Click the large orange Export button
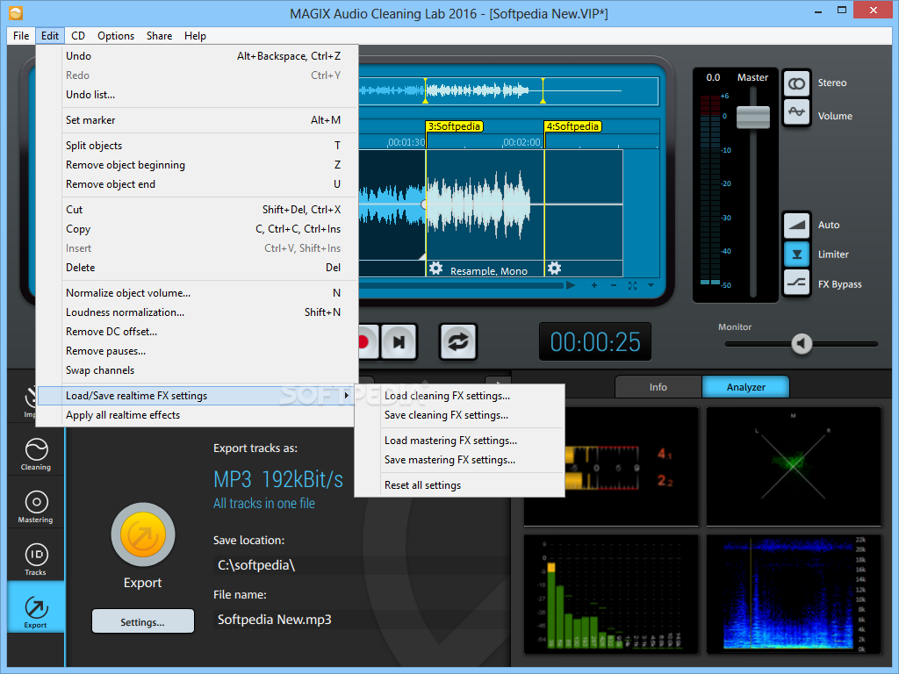 [x=143, y=535]
